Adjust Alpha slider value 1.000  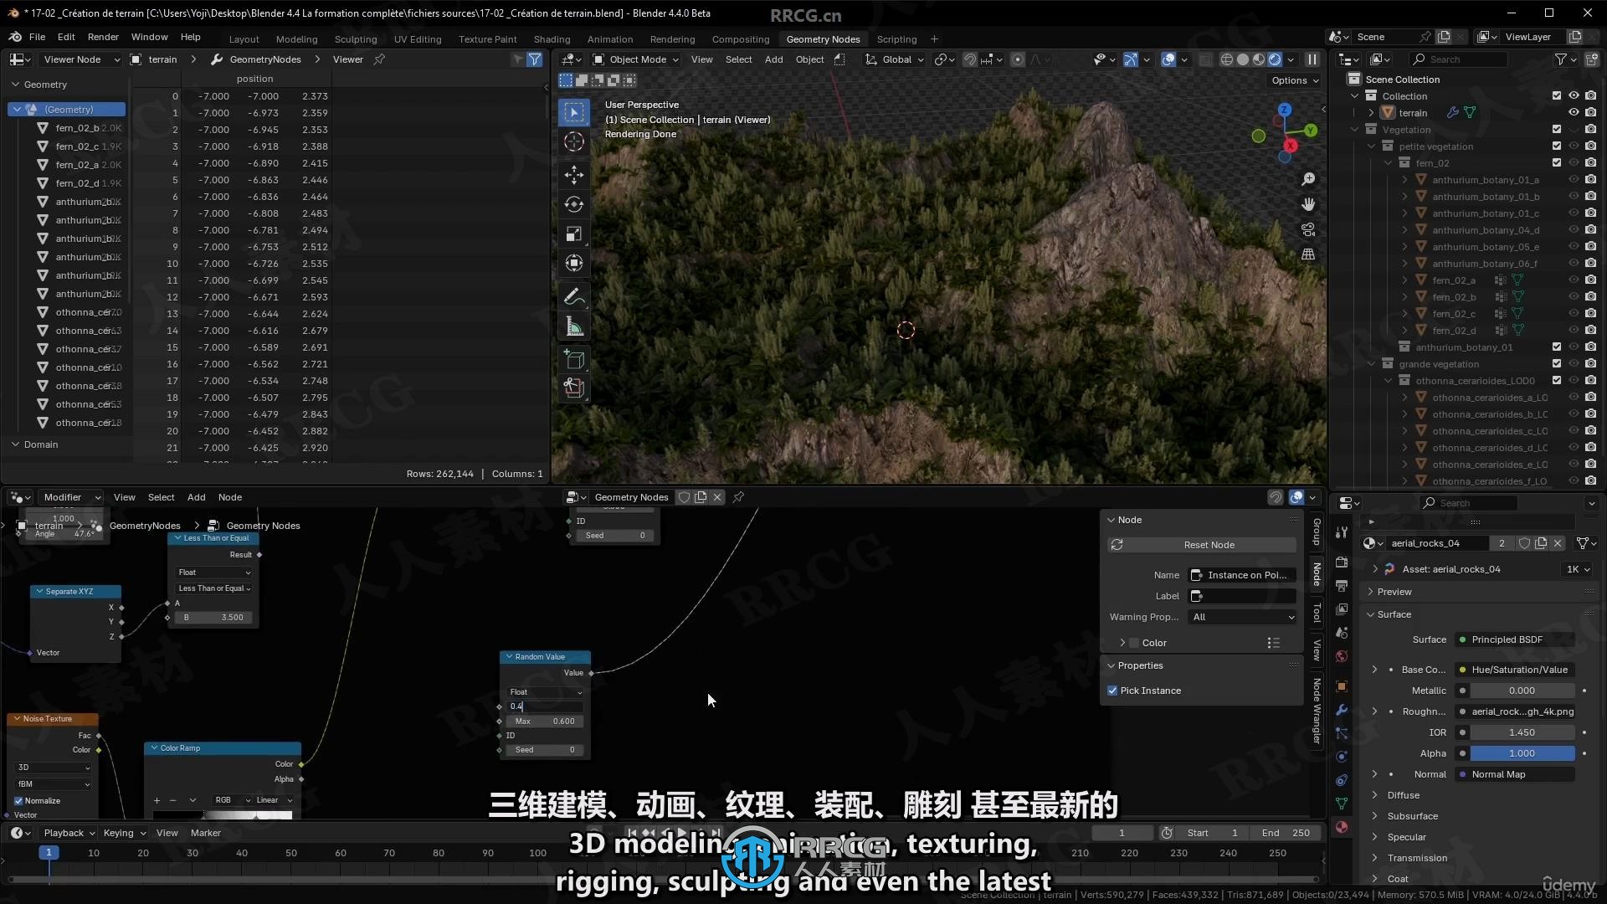point(1522,753)
